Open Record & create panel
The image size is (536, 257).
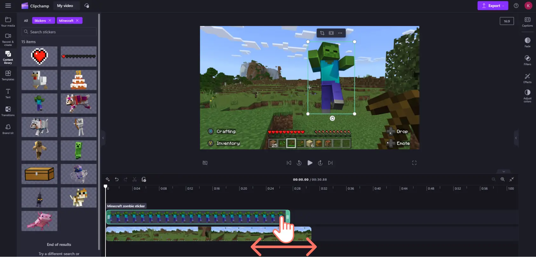tap(8, 39)
